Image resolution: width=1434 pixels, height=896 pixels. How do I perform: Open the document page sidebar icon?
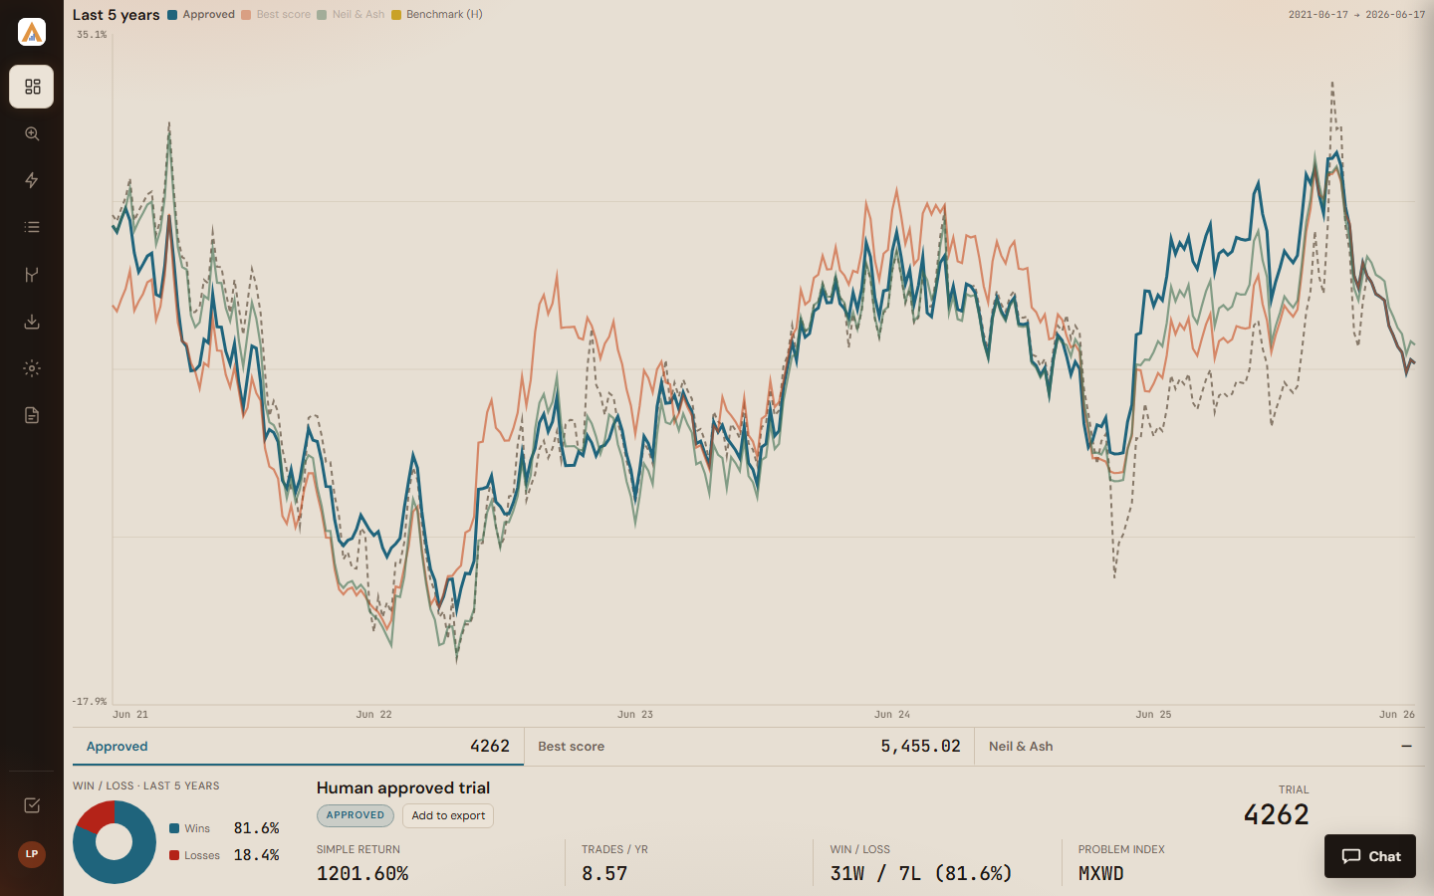[x=32, y=415]
